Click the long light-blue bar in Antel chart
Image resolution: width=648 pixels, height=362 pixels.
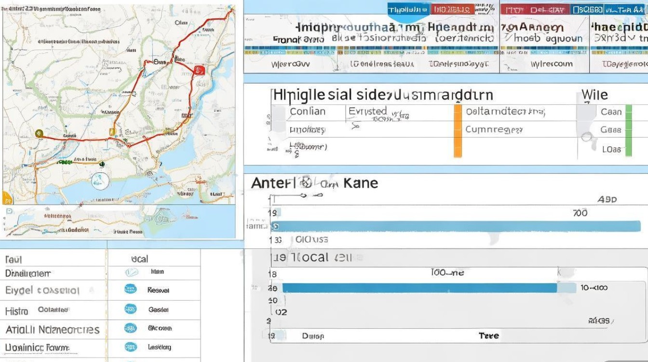click(456, 226)
